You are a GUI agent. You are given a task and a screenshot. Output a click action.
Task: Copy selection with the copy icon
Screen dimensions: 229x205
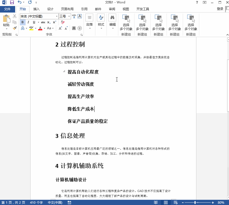14,22
